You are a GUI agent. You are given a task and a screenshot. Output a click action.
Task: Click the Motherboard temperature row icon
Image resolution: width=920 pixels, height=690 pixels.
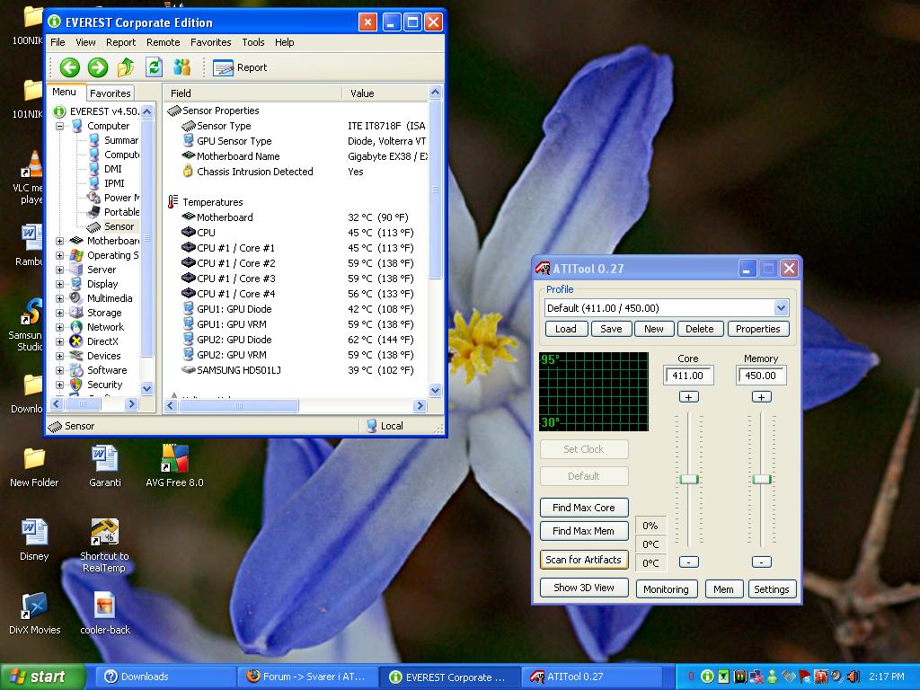[189, 217]
